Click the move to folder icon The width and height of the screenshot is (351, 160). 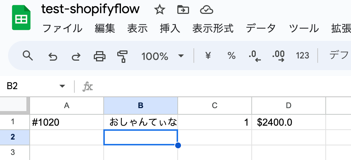click(182, 10)
